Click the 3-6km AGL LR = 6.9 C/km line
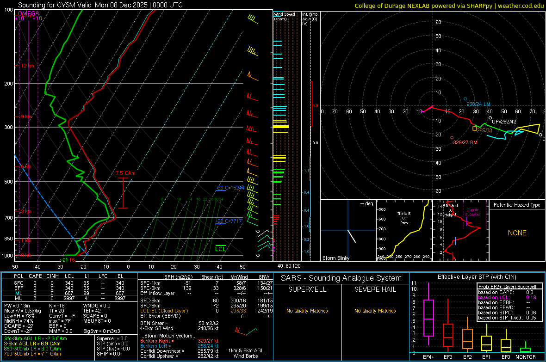 click(x=32, y=344)
